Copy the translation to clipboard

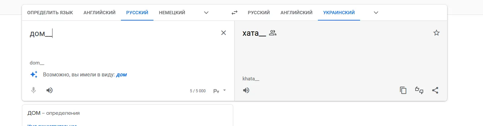coord(403,90)
